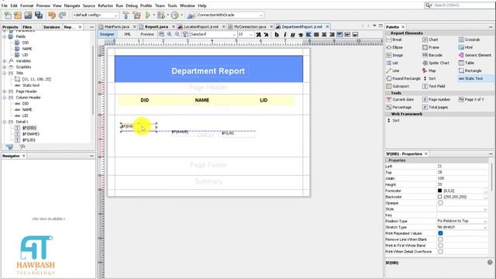Toggle Print In First Whole Band checkbox
The width and height of the screenshot is (496, 279).
(440, 245)
